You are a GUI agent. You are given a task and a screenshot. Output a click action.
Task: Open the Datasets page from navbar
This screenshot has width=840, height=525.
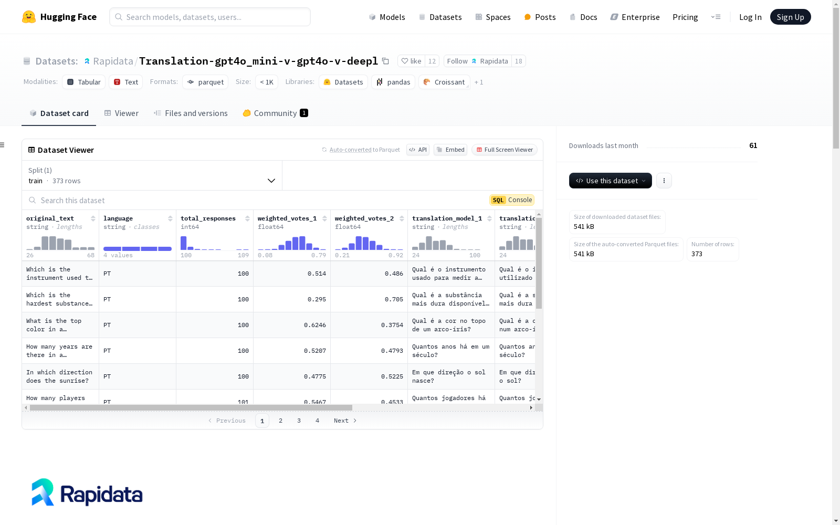(x=440, y=17)
